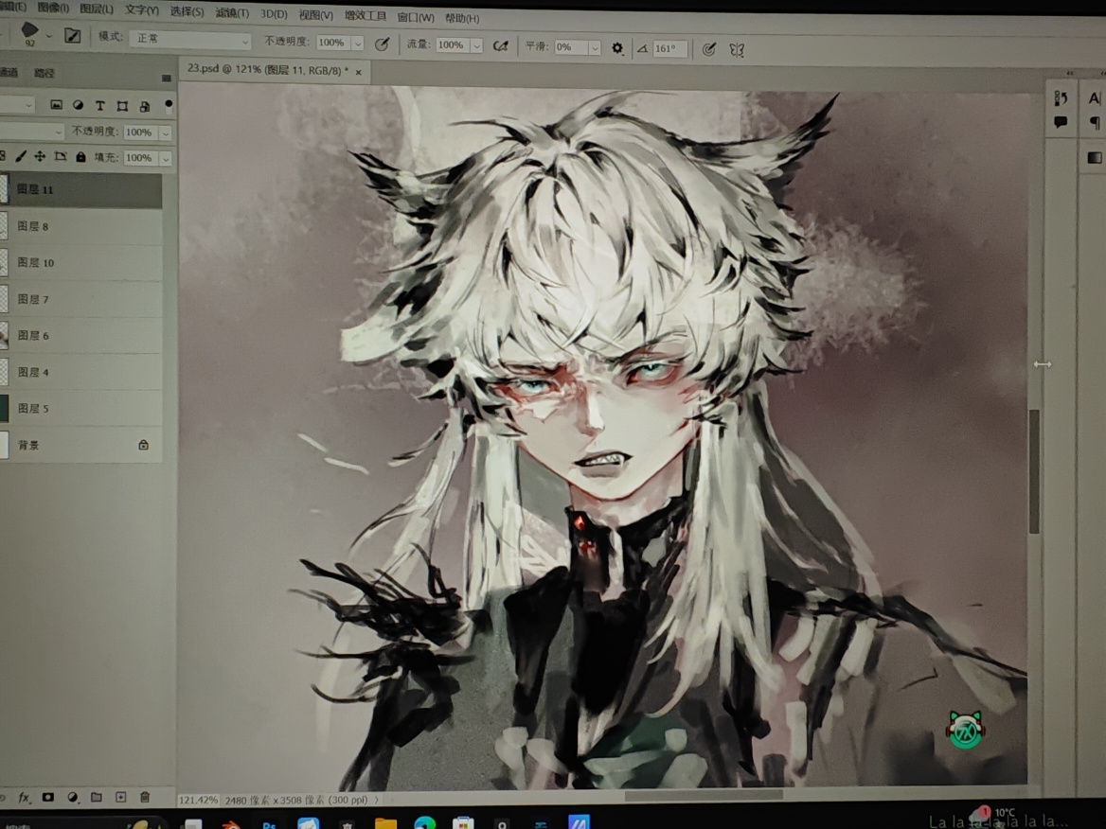Filter layers by shape layer icon
The image size is (1106, 829).
[122, 106]
